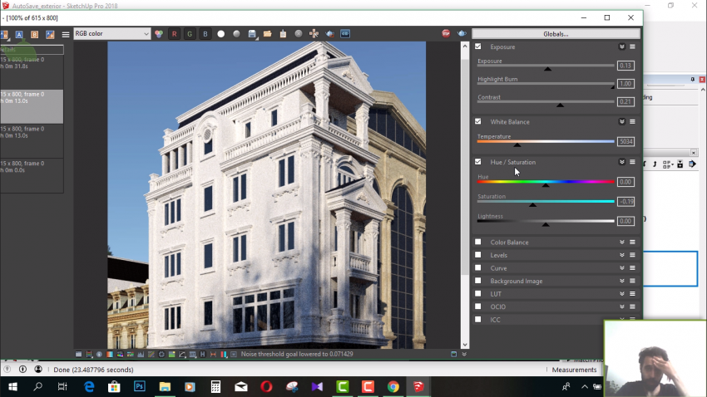This screenshot has width=707, height=397.
Task: Expand the Color Balance section chevron
Action: pos(622,242)
